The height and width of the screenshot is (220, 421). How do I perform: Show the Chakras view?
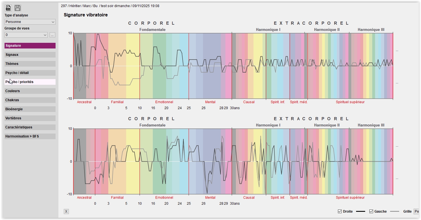(30, 100)
